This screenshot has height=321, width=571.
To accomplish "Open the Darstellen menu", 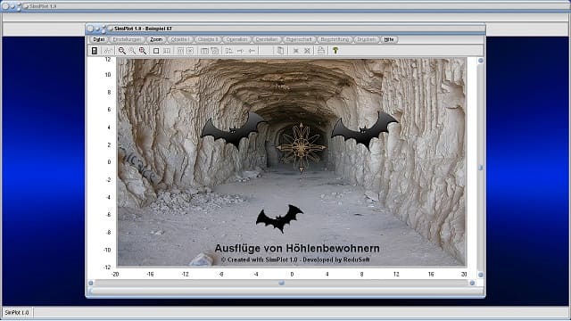I will tap(267, 39).
